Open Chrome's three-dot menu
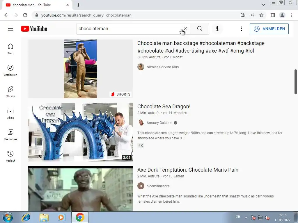 coord(292,15)
